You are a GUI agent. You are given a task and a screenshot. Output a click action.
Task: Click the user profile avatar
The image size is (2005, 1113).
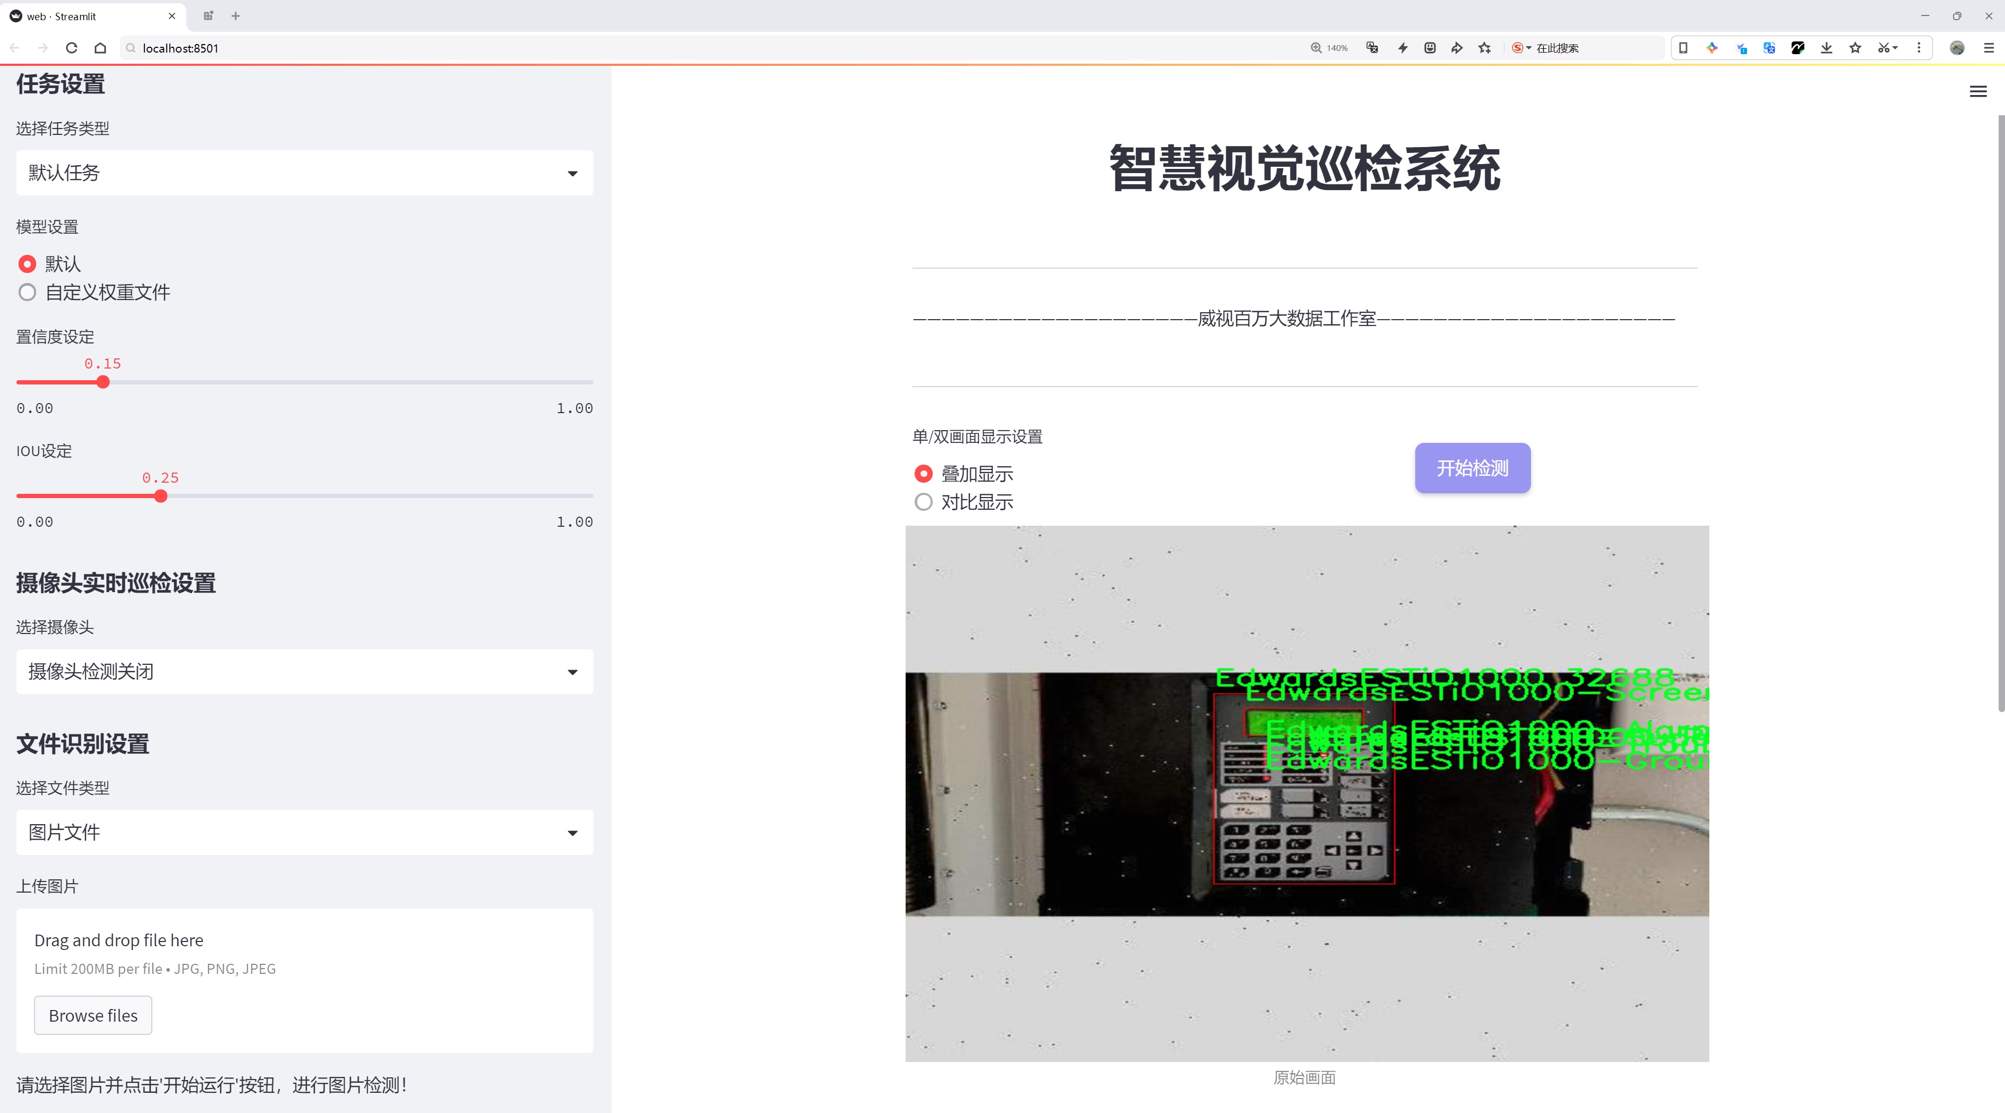click(1957, 47)
